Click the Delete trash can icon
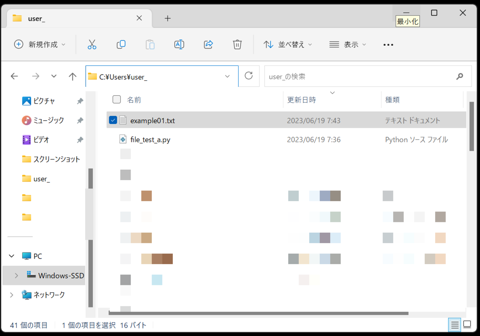480x336 pixels. (237, 45)
